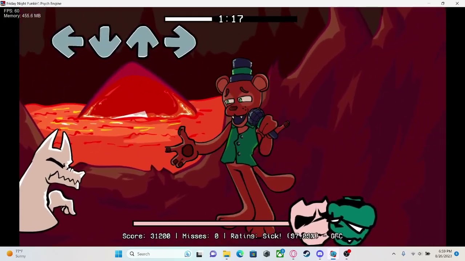This screenshot has width=465, height=261.
Task: Open the volume speaker tray icon
Action: tap(420, 254)
